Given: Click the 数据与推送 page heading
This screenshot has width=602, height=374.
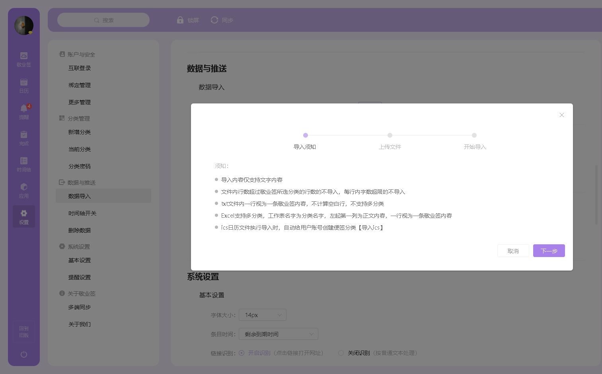Looking at the screenshot, I should [207, 68].
